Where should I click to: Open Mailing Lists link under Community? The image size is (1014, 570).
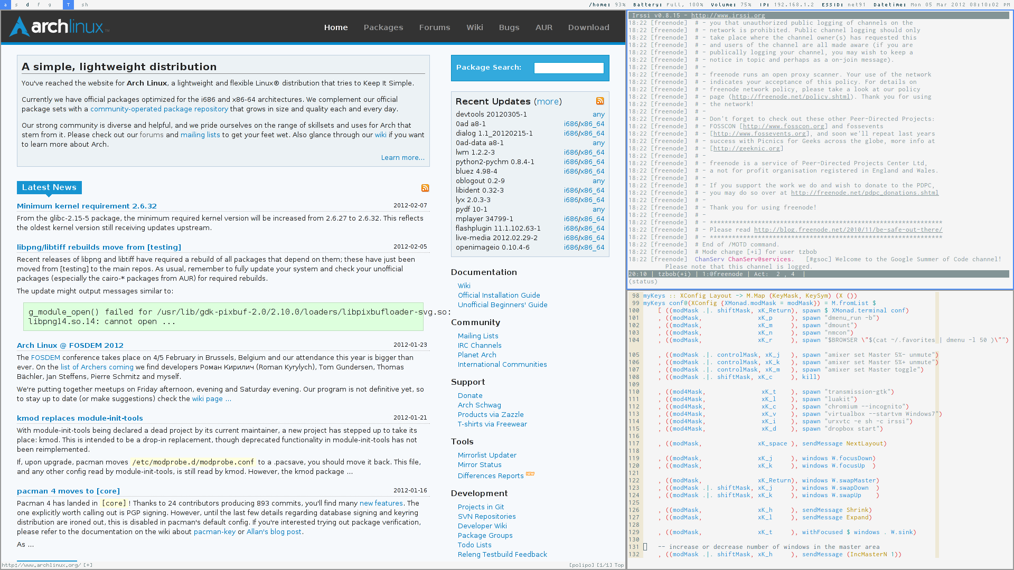(478, 336)
